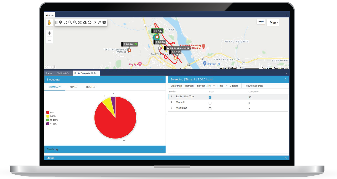The width and height of the screenshot is (337, 179).
Task: Click the undo/reset arrow icon
Action: [x=89, y=23]
